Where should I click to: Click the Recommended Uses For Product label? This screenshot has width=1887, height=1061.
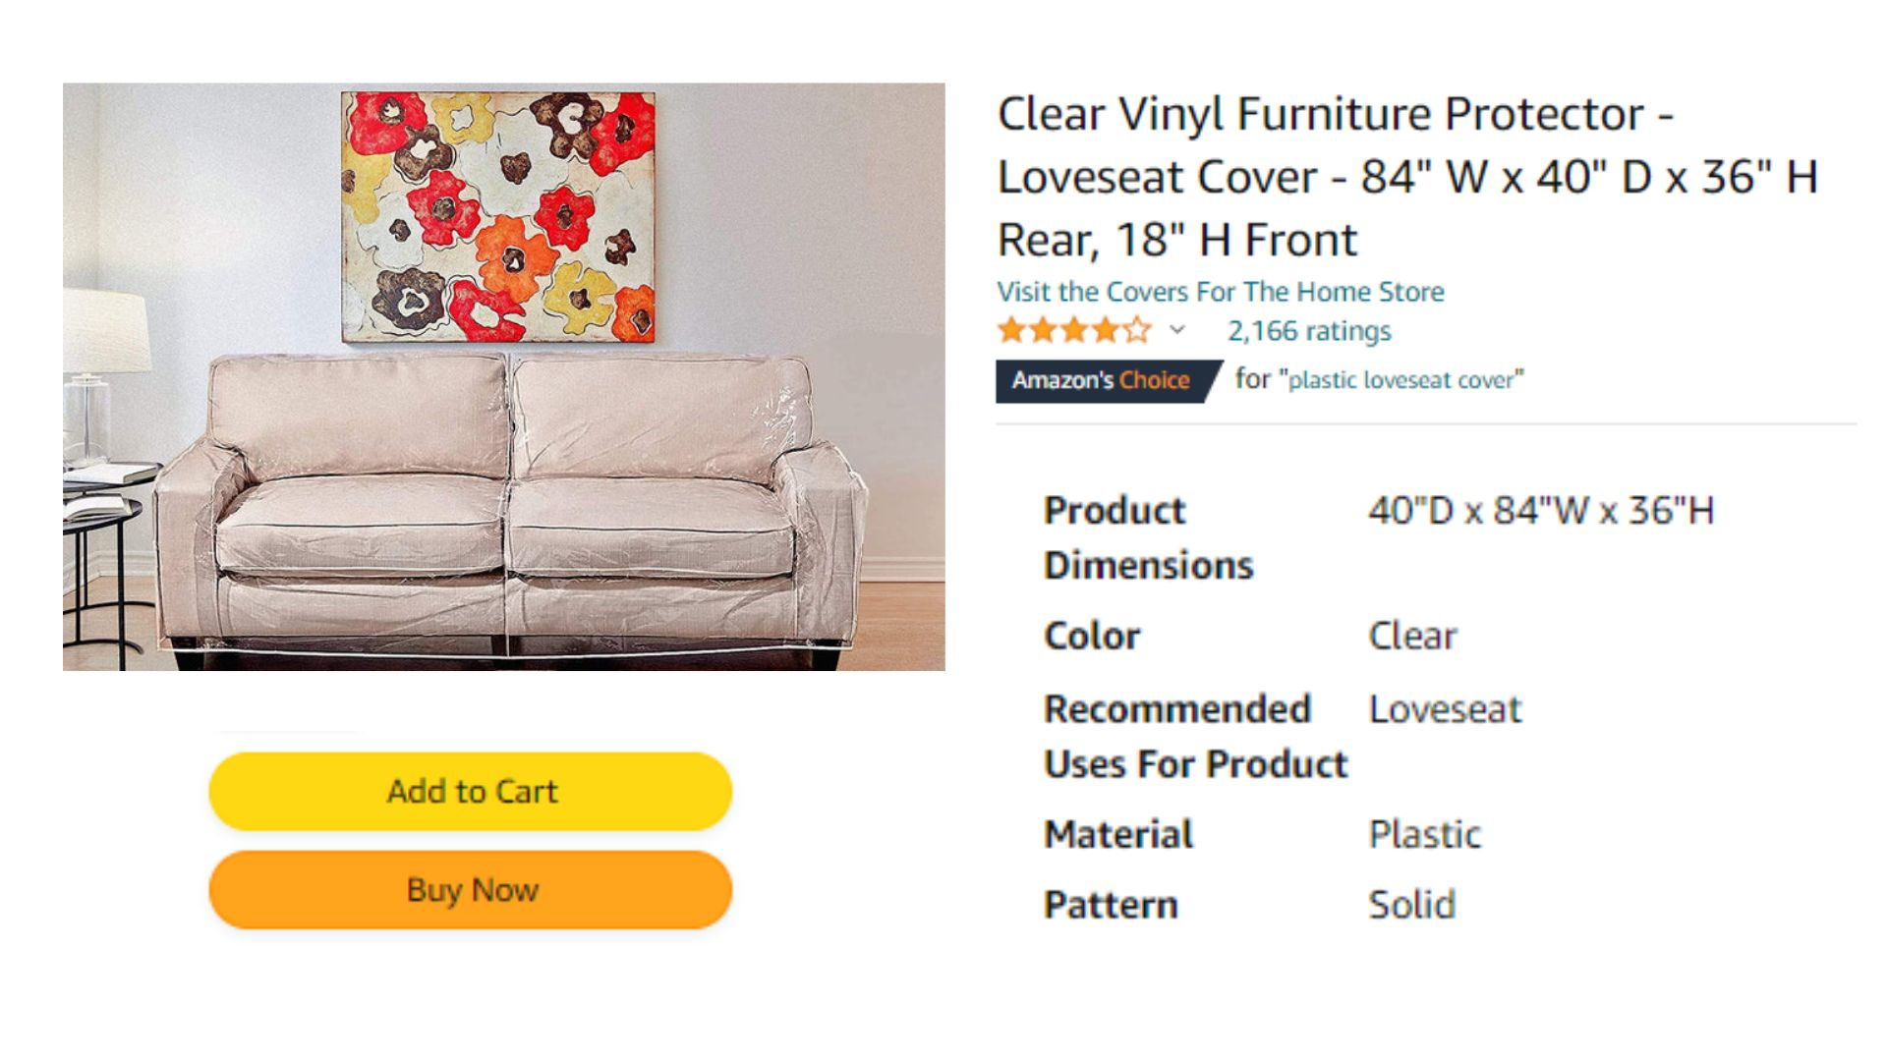[1196, 736]
